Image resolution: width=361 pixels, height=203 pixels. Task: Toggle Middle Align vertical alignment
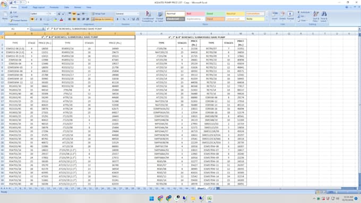point(74,14)
